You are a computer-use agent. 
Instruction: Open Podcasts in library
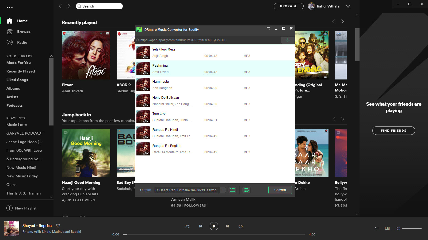pyautogui.click(x=14, y=105)
